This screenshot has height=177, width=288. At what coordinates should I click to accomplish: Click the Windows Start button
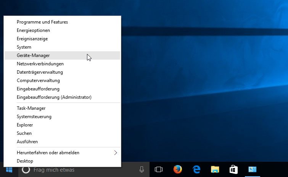pos(9,170)
